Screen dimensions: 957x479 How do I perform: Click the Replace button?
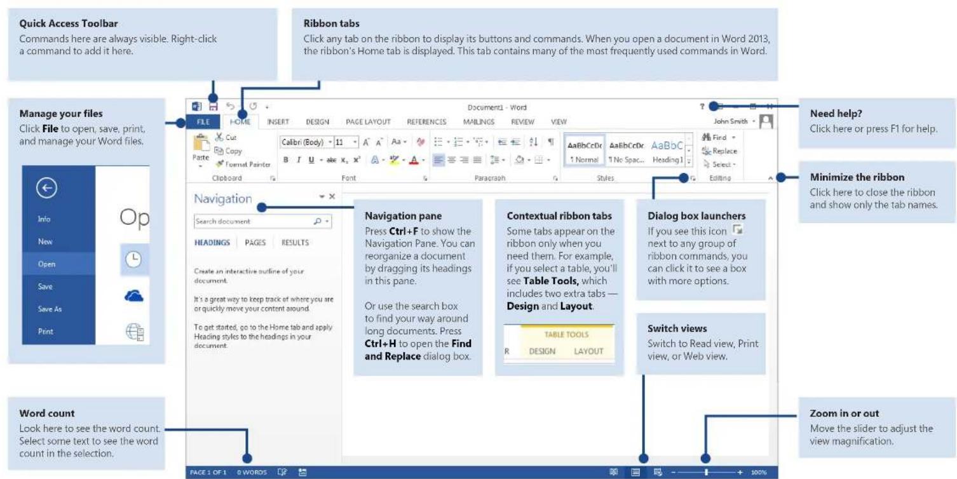719,151
